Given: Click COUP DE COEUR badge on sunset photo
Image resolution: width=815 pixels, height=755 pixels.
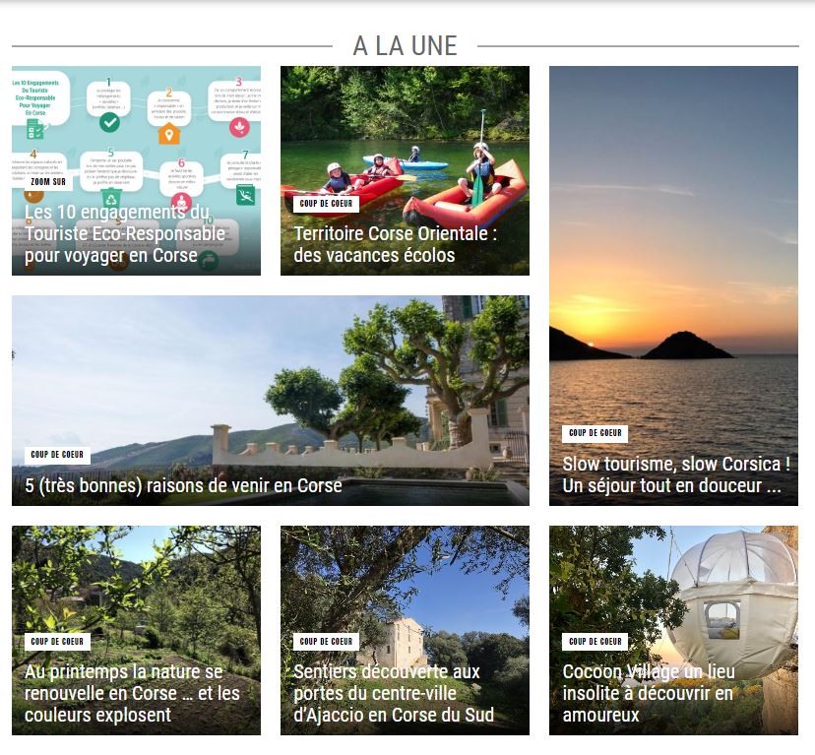Looking at the screenshot, I should point(596,433).
